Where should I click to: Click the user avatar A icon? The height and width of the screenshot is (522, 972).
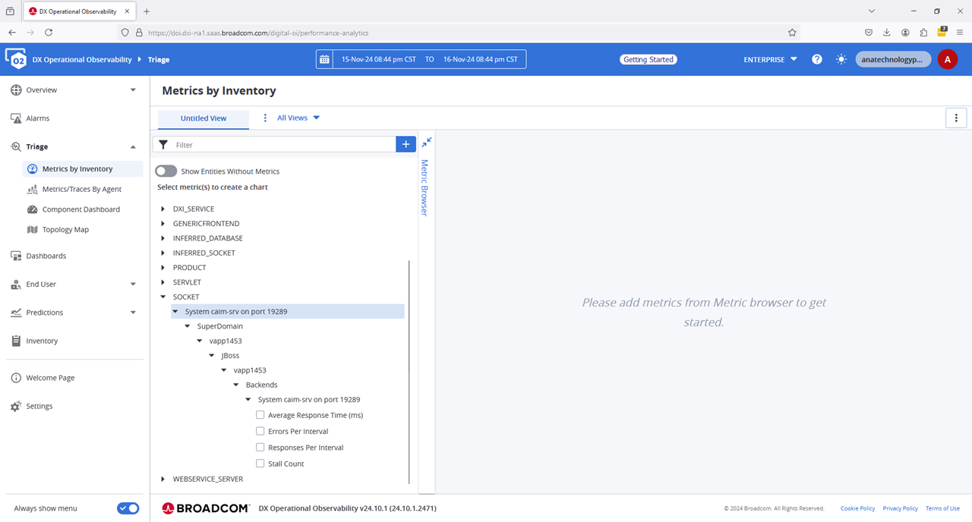click(x=947, y=59)
